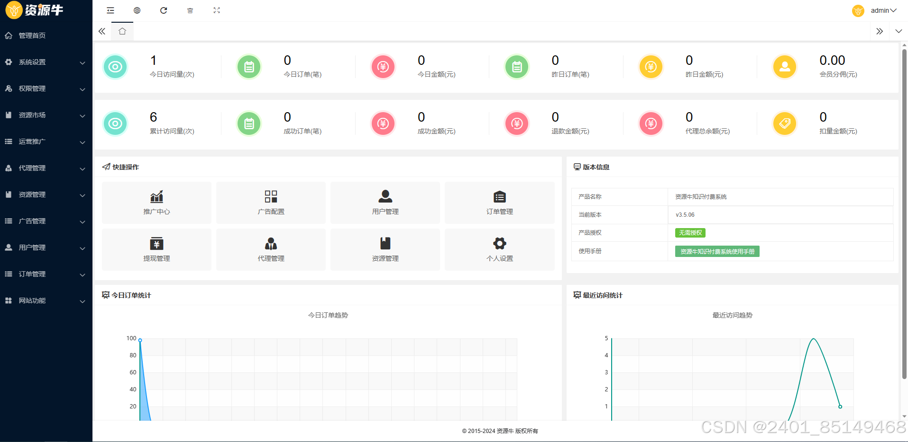Click the 会员分佣 user icon
This screenshot has width=908, height=442.
[785, 67]
